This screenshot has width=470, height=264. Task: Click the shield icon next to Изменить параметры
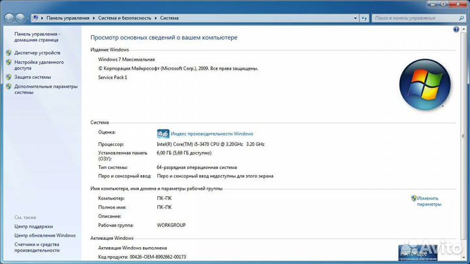click(414, 198)
